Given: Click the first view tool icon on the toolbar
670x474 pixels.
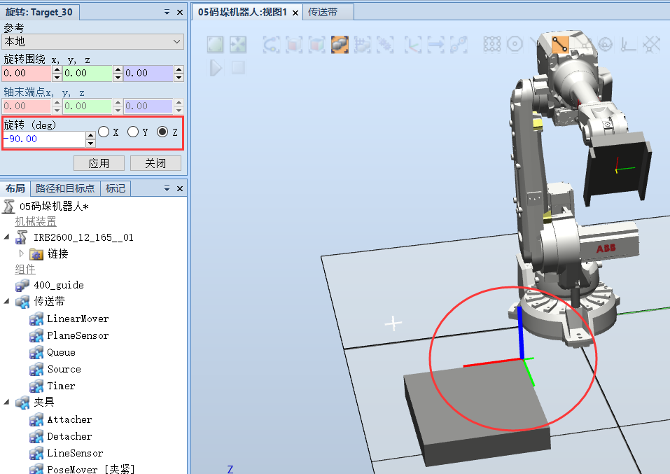Looking at the screenshot, I should click(215, 44).
